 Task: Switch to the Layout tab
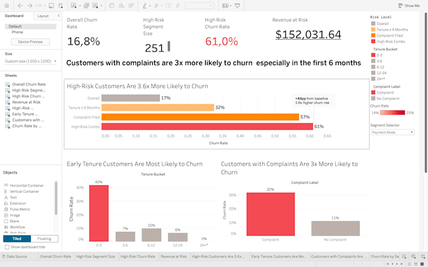[x=43, y=16]
